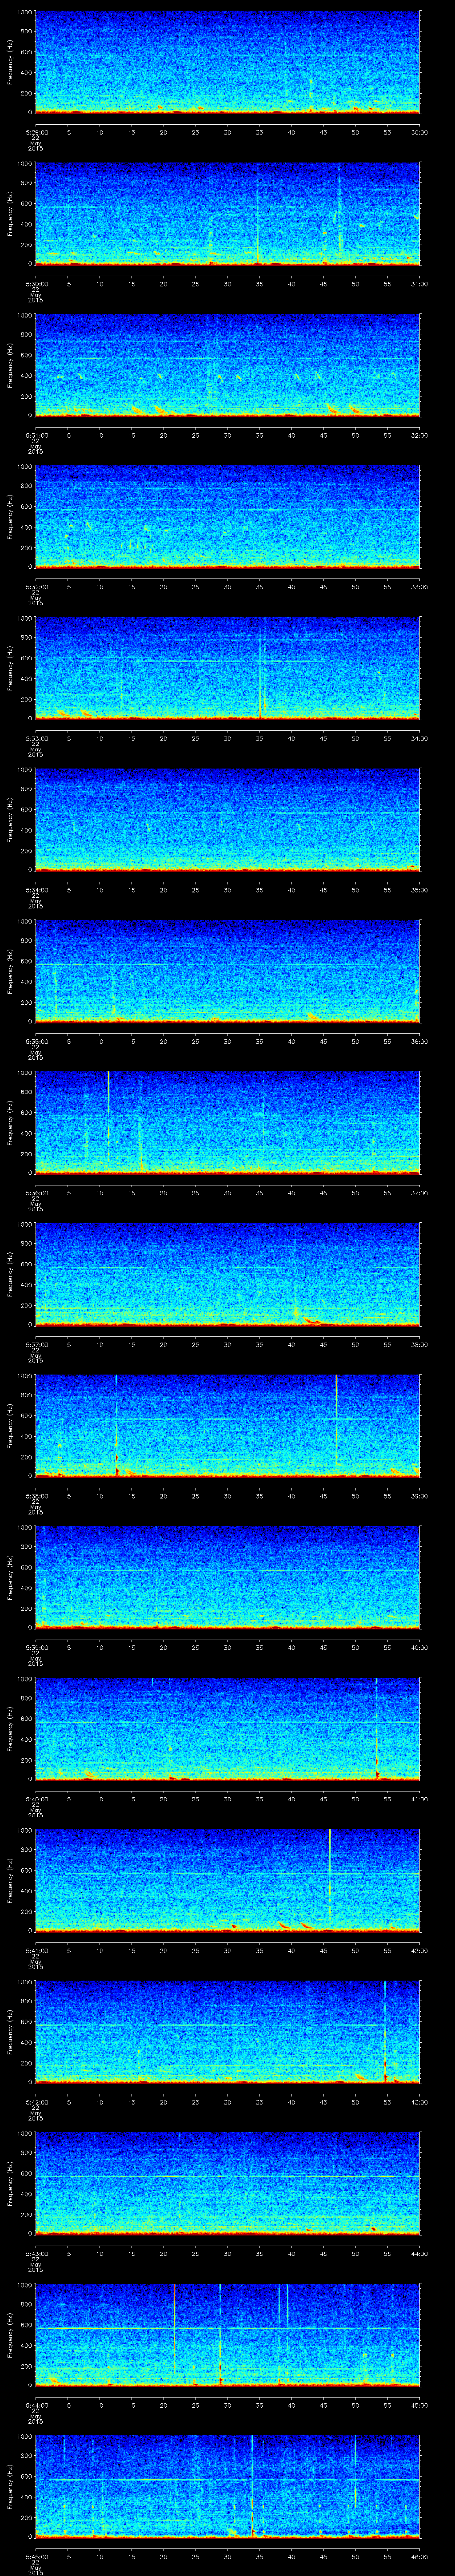Screen dimensions: 455x2576
Task: Click the '46:00' end time label
Action: (419, 2556)
